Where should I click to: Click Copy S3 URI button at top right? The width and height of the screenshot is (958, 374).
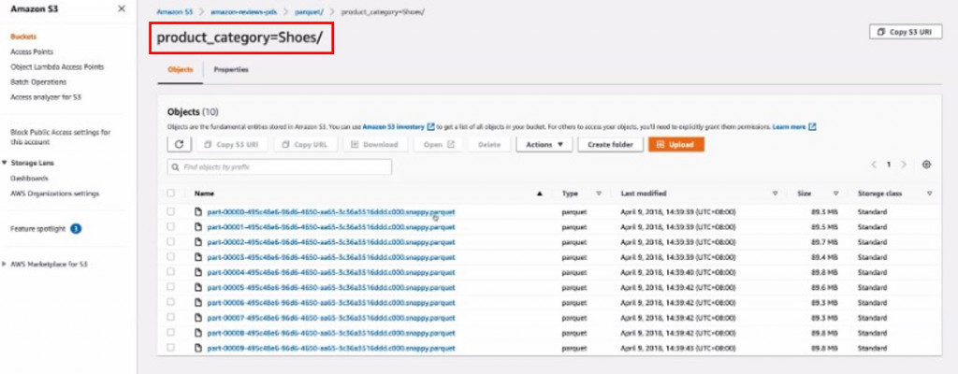[906, 32]
